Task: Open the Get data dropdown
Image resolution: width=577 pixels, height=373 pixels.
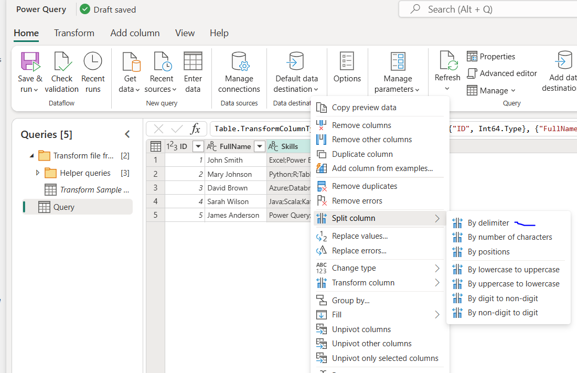Action: pyautogui.click(x=130, y=89)
